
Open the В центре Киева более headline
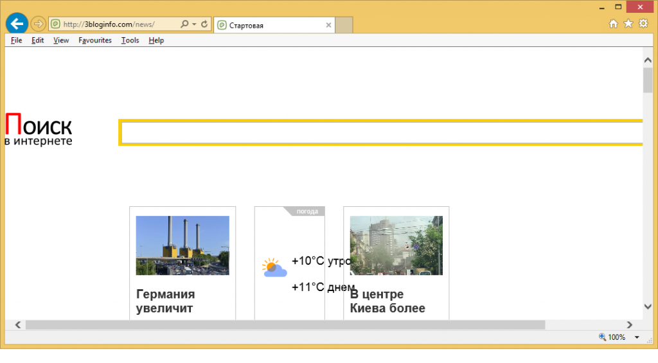tap(387, 301)
